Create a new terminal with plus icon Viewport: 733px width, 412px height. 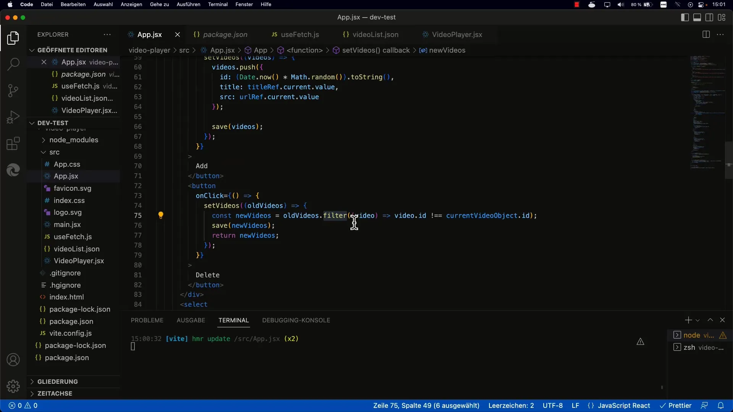point(688,320)
